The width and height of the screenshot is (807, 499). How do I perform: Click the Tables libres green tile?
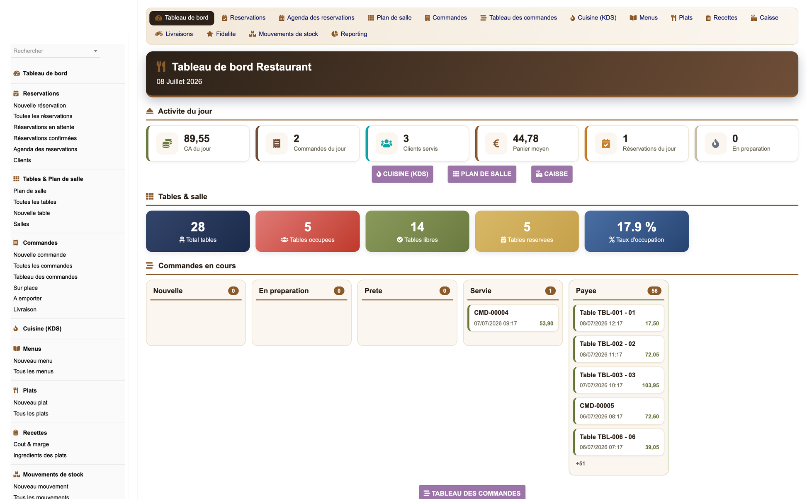coord(417,231)
